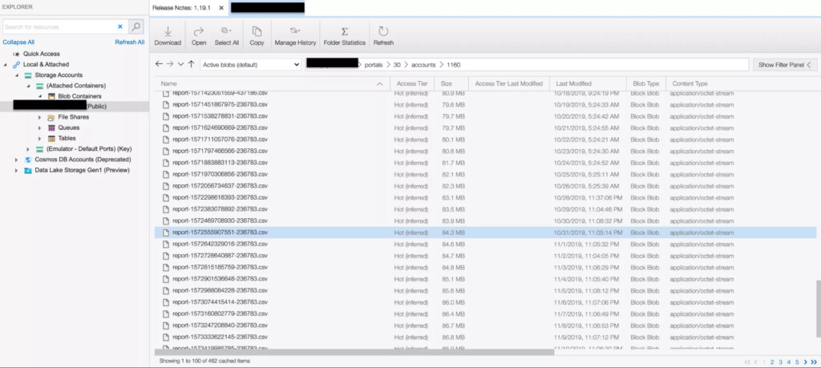This screenshot has height=368, width=821.
Task: Click the Copy toolbar icon
Action: tap(257, 31)
